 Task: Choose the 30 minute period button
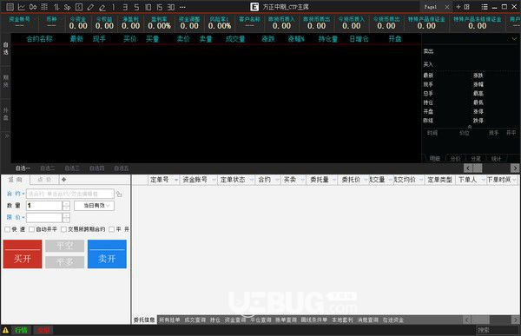(x=171, y=7)
